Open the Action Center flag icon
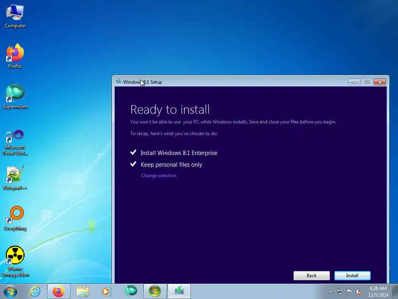 [x=349, y=292]
